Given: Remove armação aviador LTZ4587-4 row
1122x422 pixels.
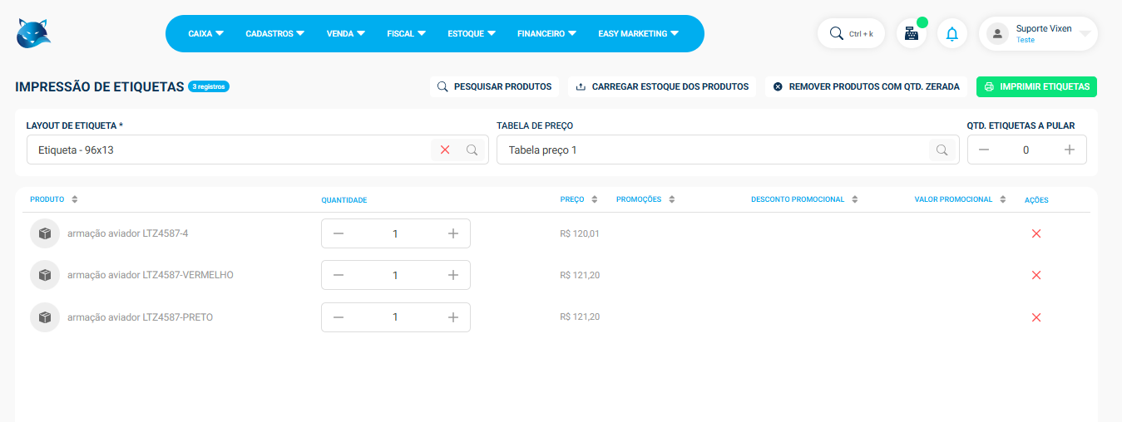Looking at the screenshot, I should point(1036,233).
